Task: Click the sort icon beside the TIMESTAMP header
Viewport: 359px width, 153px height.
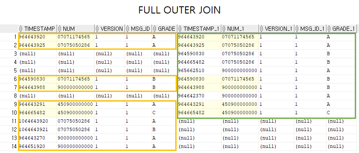Action: 21,29
